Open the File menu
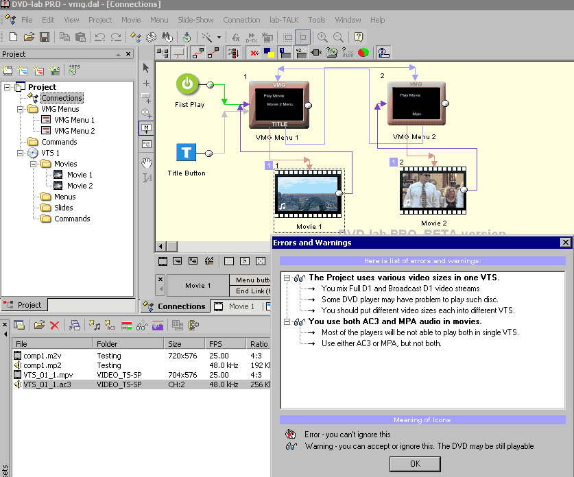Viewport: 574px width, 477px height. tap(27, 20)
